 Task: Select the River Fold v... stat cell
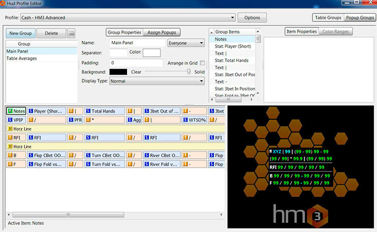pyautogui.click(x=162, y=164)
